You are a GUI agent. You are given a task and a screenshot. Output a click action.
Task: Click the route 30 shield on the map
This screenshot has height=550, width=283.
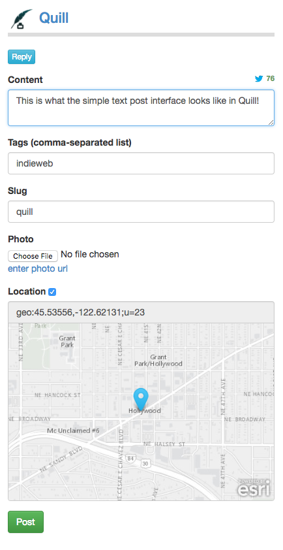click(x=145, y=464)
